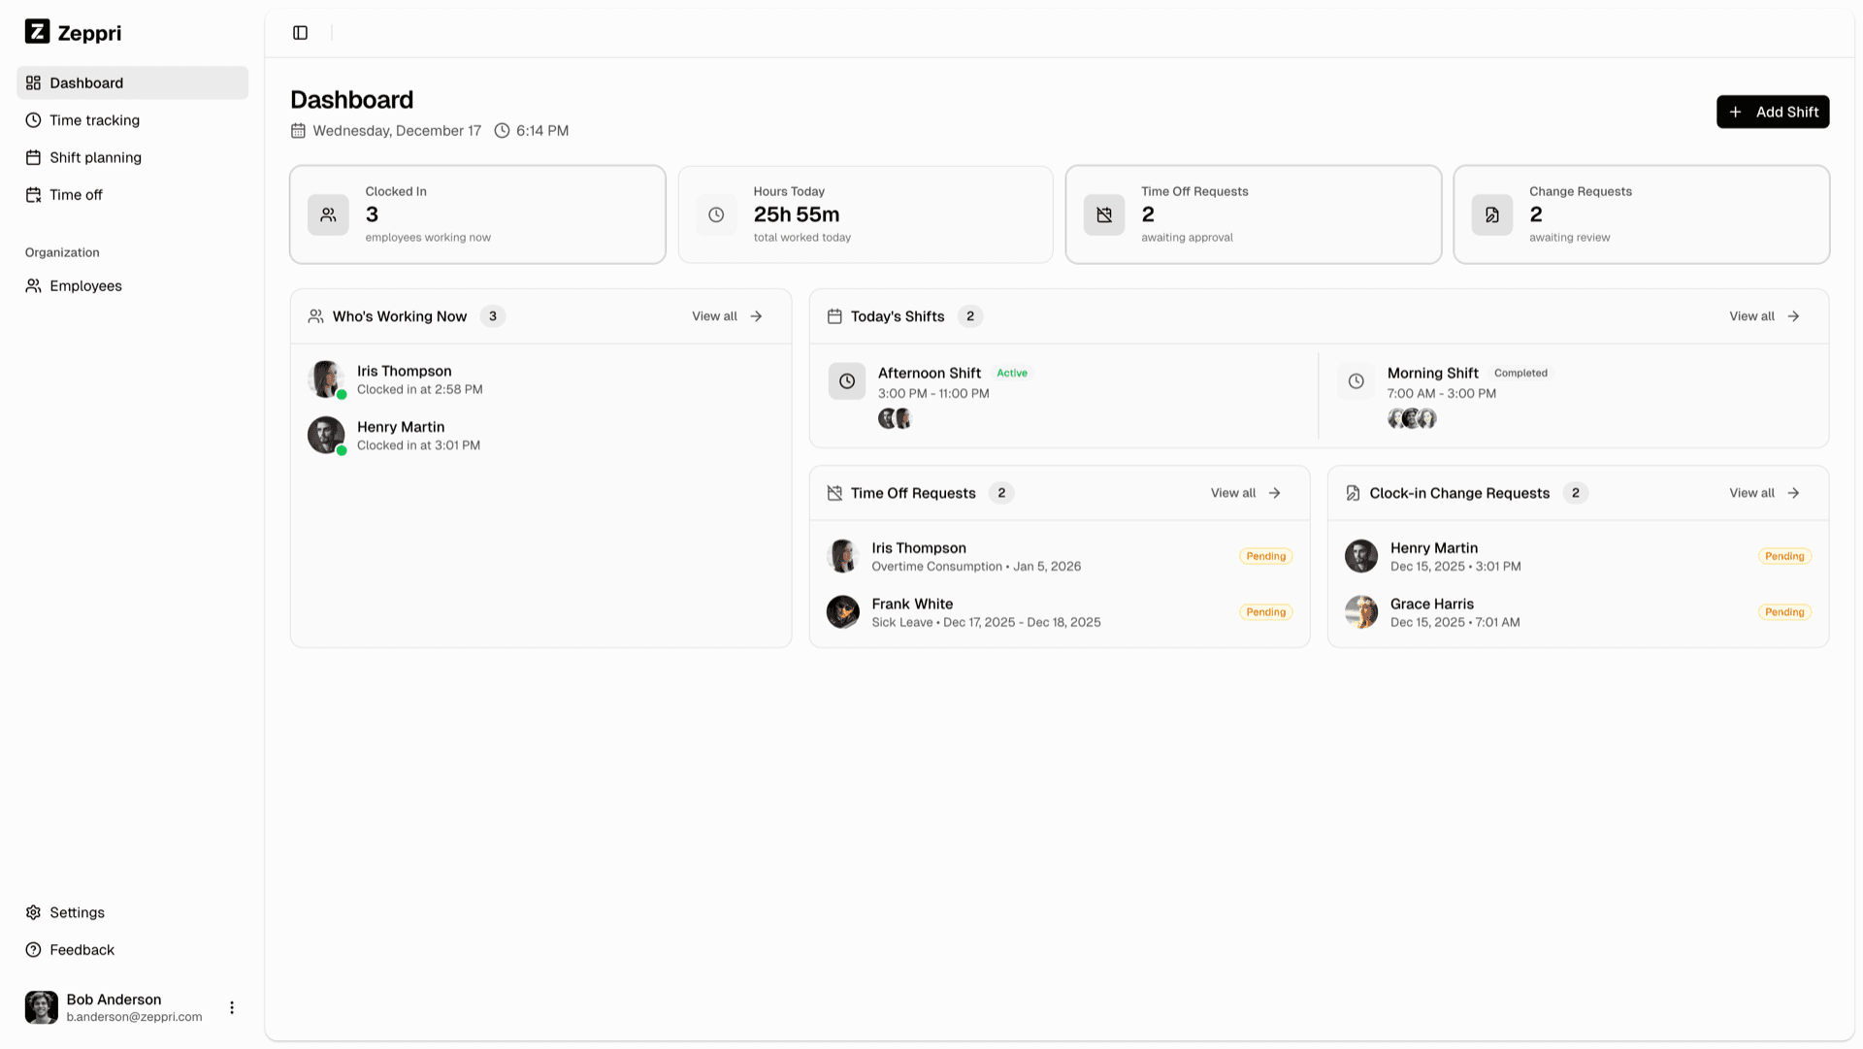Expand Who's Working Now via View all

point(726,315)
